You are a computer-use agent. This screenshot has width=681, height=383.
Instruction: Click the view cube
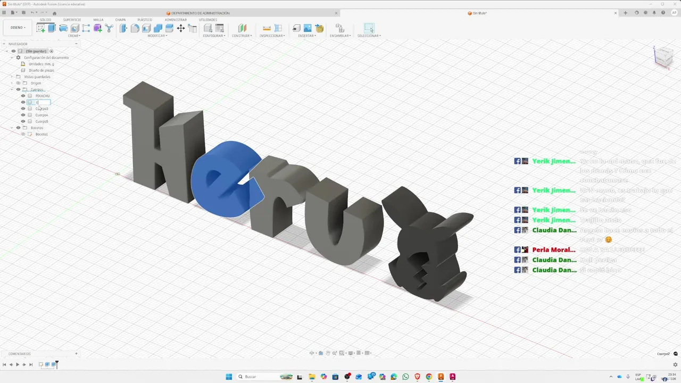point(663,56)
